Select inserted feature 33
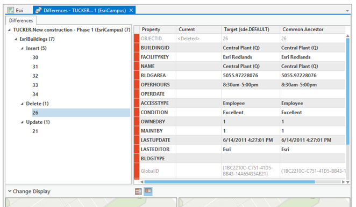The width and height of the screenshot is (356, 207). point(35,85)
